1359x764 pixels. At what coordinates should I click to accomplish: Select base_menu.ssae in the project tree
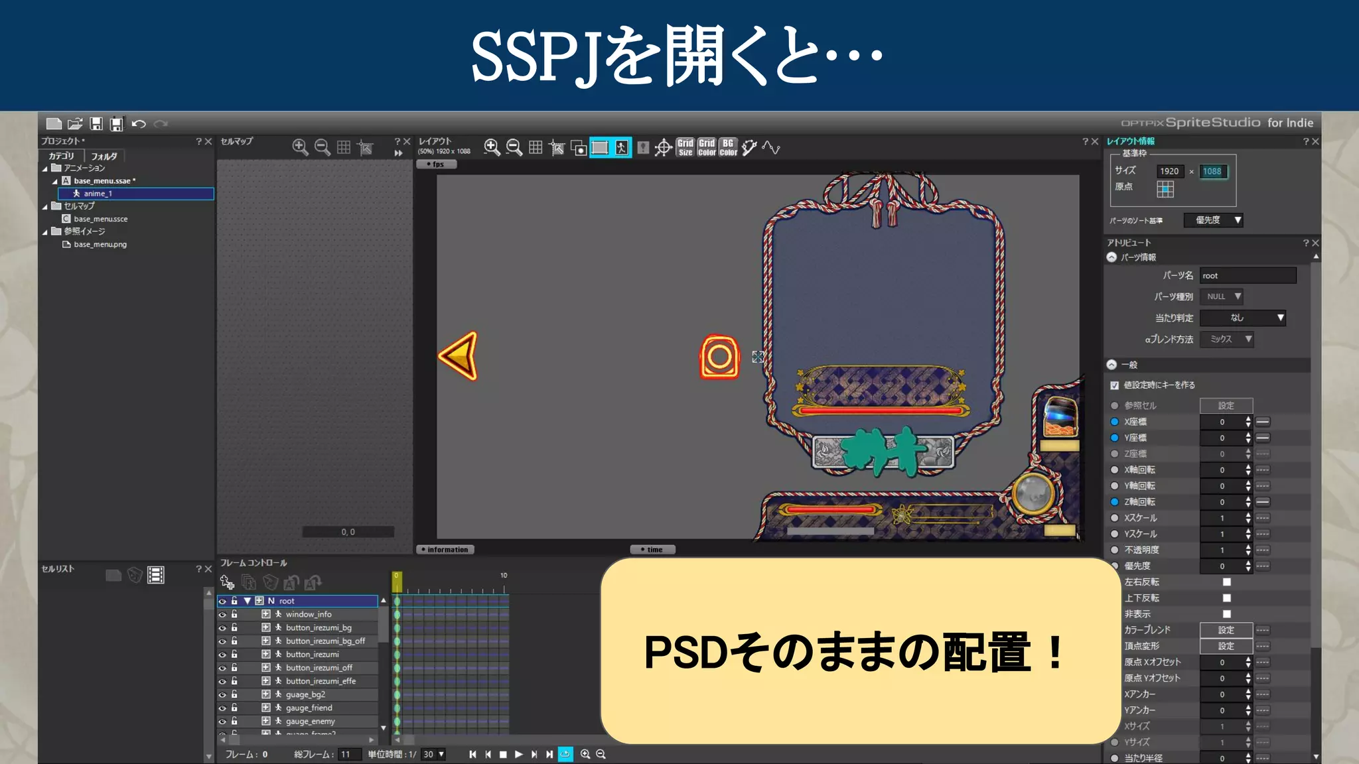coord(104,180)
